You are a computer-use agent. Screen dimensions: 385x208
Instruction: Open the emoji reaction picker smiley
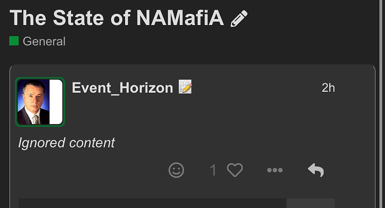click(x=176, y=170)
